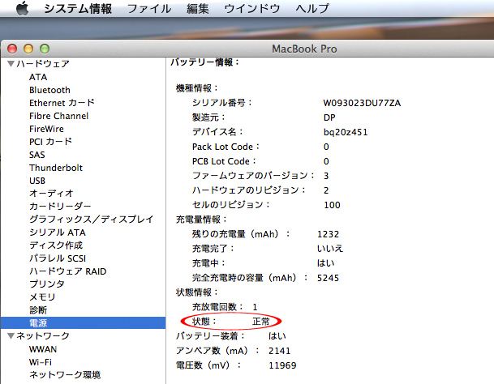Select SAS in the sidebar
The image size is (494, 384).
pos(37,155)
